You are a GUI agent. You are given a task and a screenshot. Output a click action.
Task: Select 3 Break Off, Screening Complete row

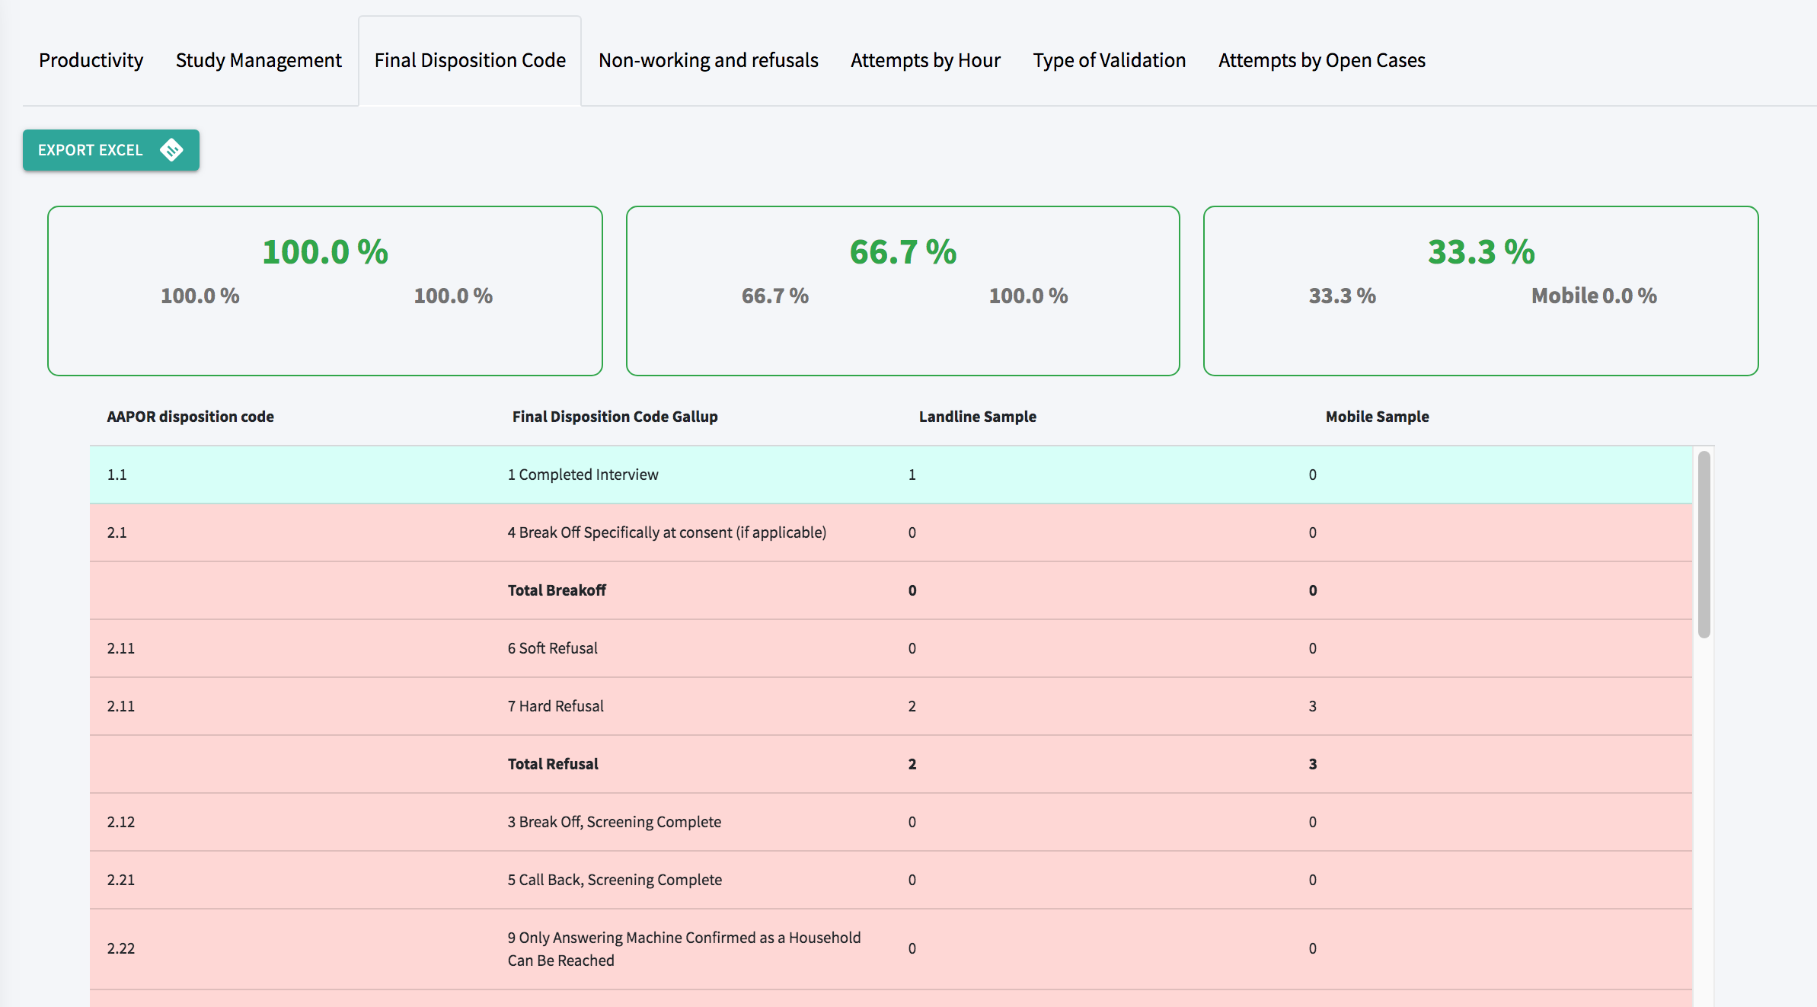(891, 822)
